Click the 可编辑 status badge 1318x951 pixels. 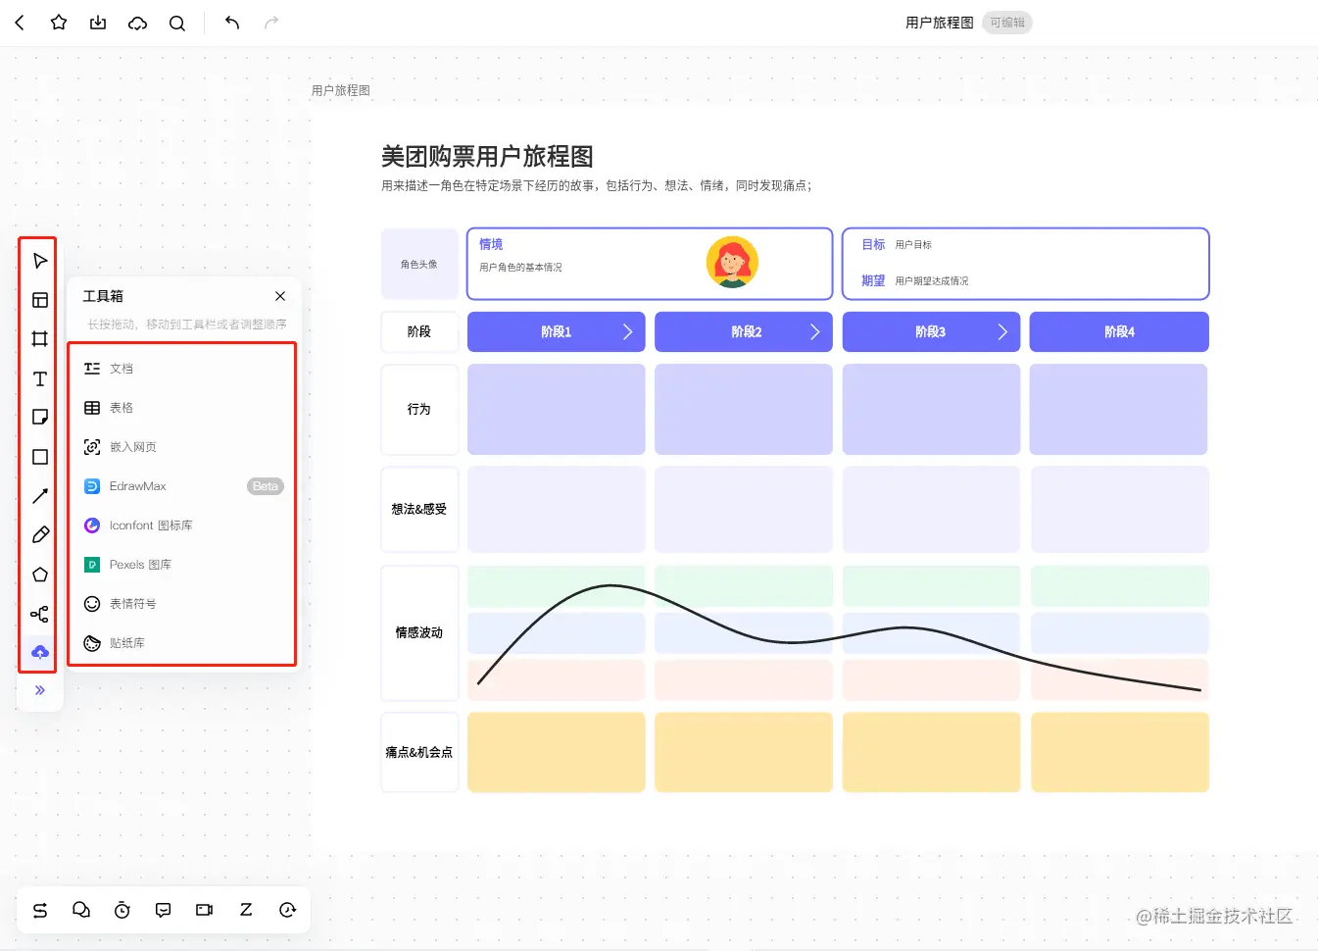click(1007, 23)
